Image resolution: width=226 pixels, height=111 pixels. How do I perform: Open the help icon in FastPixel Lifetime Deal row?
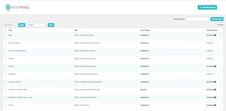tap(215, 90)
